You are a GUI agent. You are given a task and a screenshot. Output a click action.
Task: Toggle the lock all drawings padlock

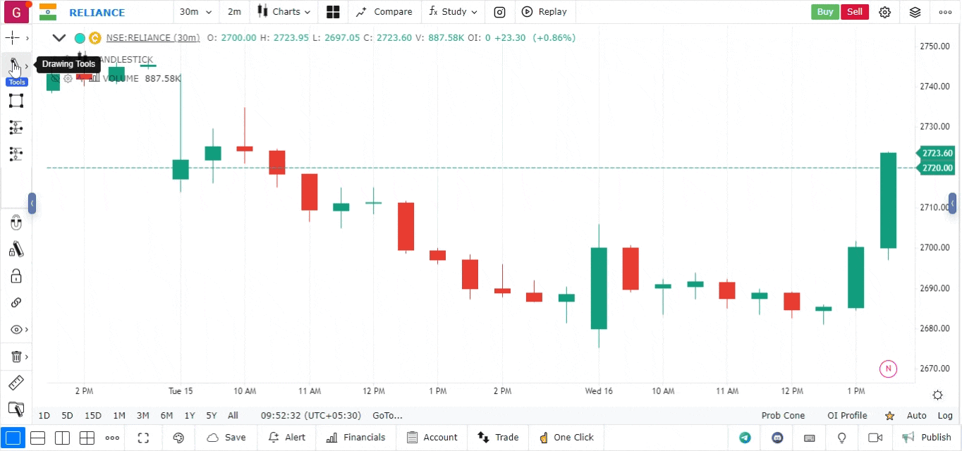[16, 276]
